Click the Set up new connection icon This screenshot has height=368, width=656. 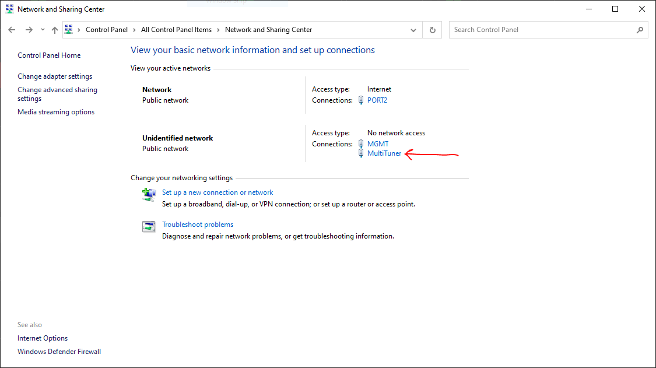pyautogui.click(x=149, y=194)
